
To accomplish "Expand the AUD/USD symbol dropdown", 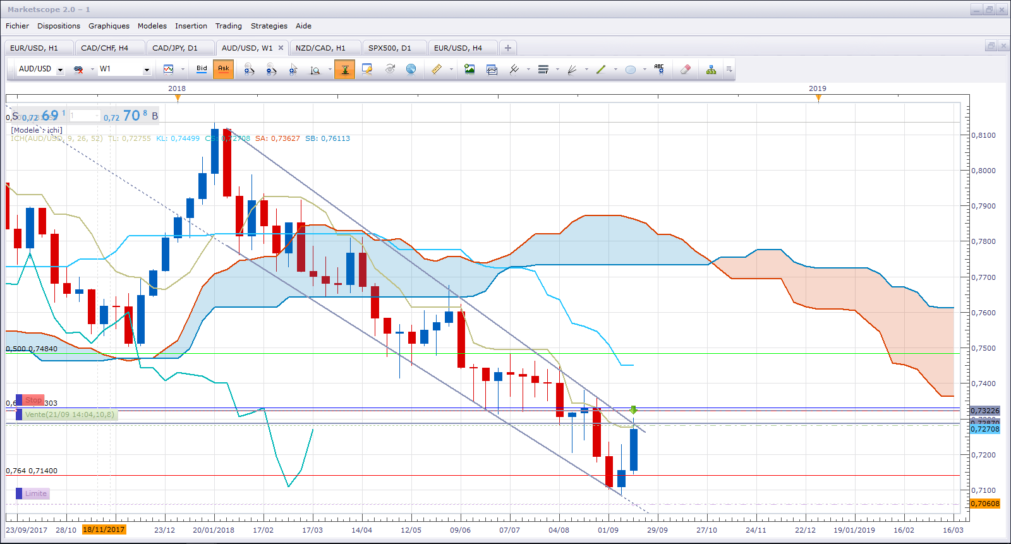I will (60, 70).
